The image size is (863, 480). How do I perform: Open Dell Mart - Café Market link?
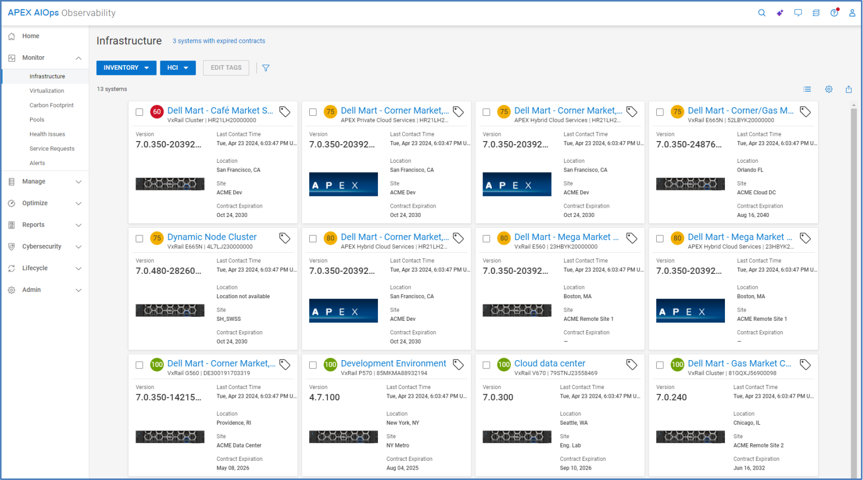[220, 111]
